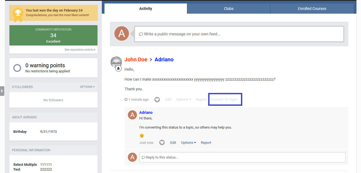Switch to the Clubs tab

[229, 9]
